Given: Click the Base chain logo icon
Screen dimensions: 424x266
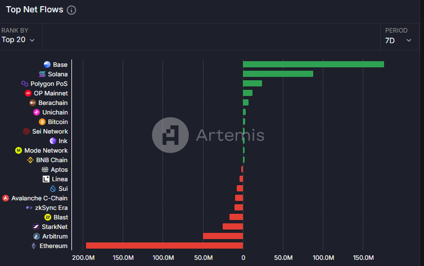Looking at the screenshot, I should tap(47, 65).
